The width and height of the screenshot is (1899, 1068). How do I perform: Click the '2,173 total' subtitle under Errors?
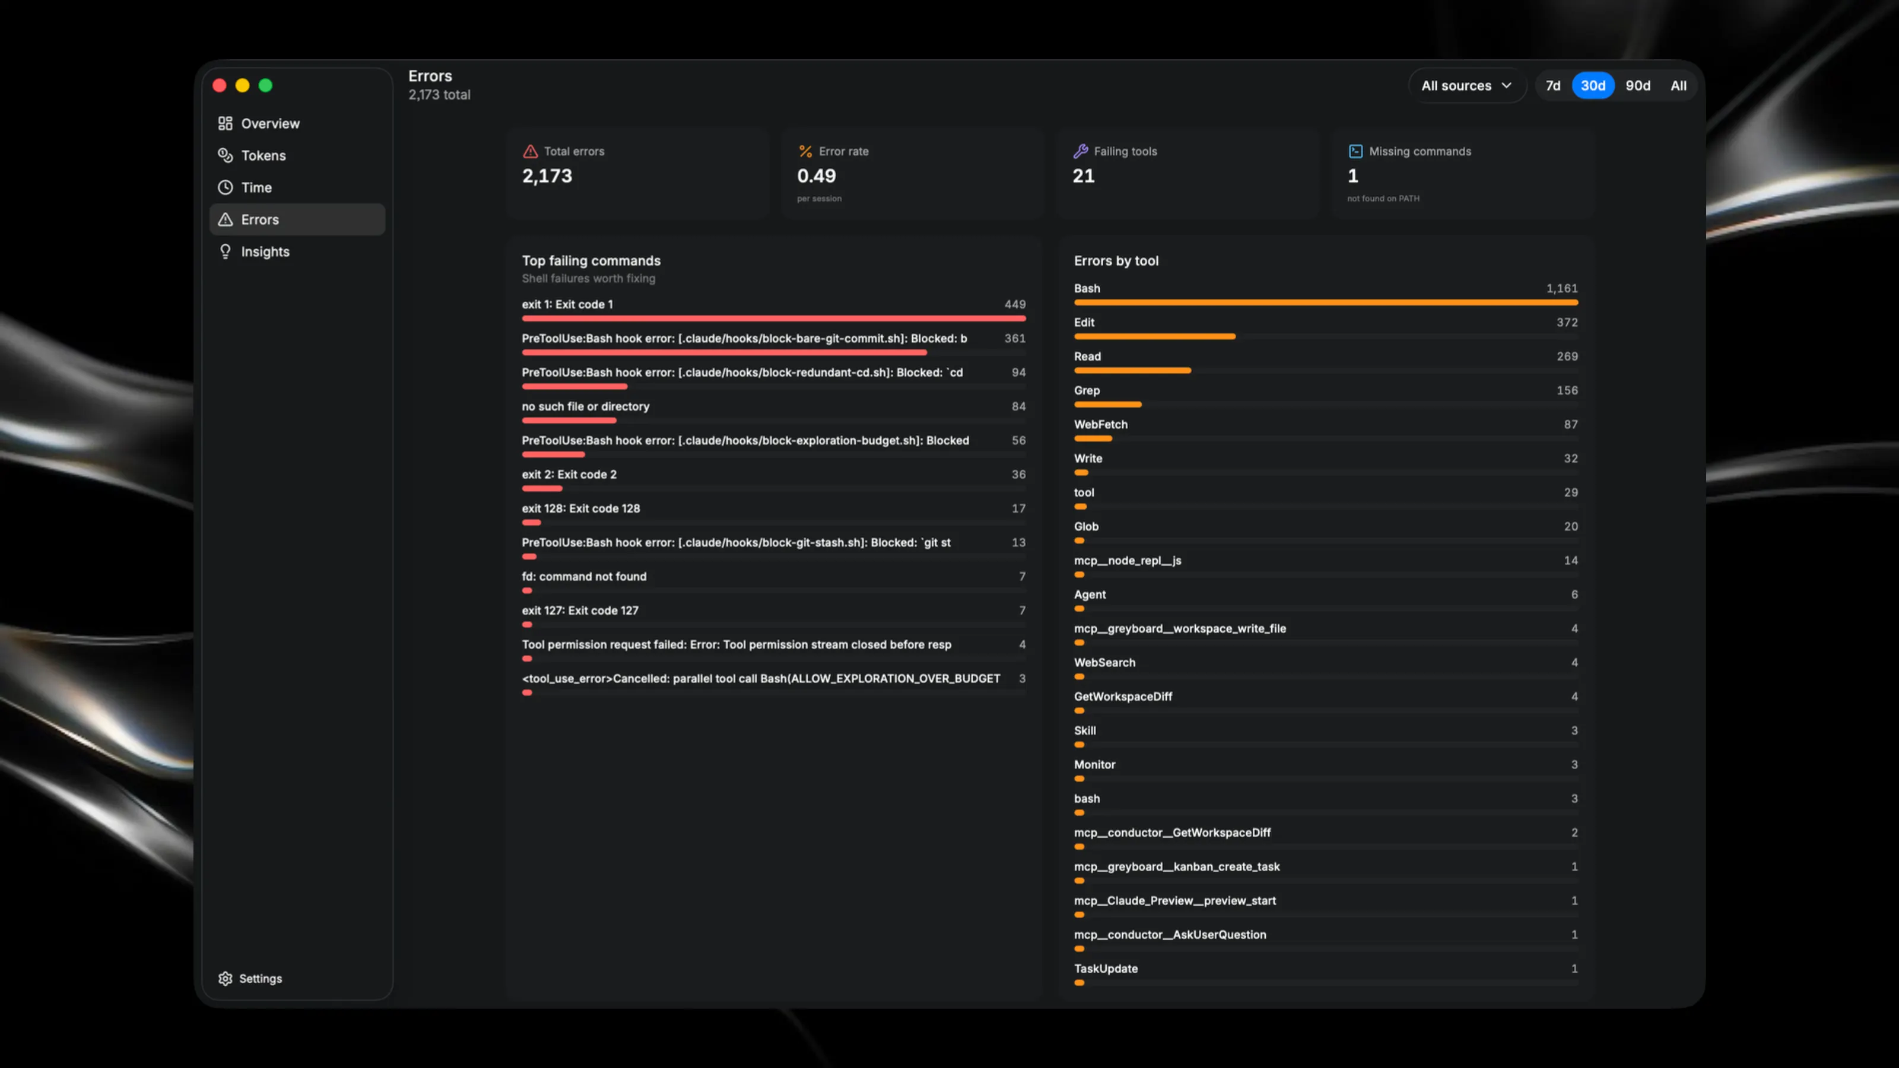439,95
